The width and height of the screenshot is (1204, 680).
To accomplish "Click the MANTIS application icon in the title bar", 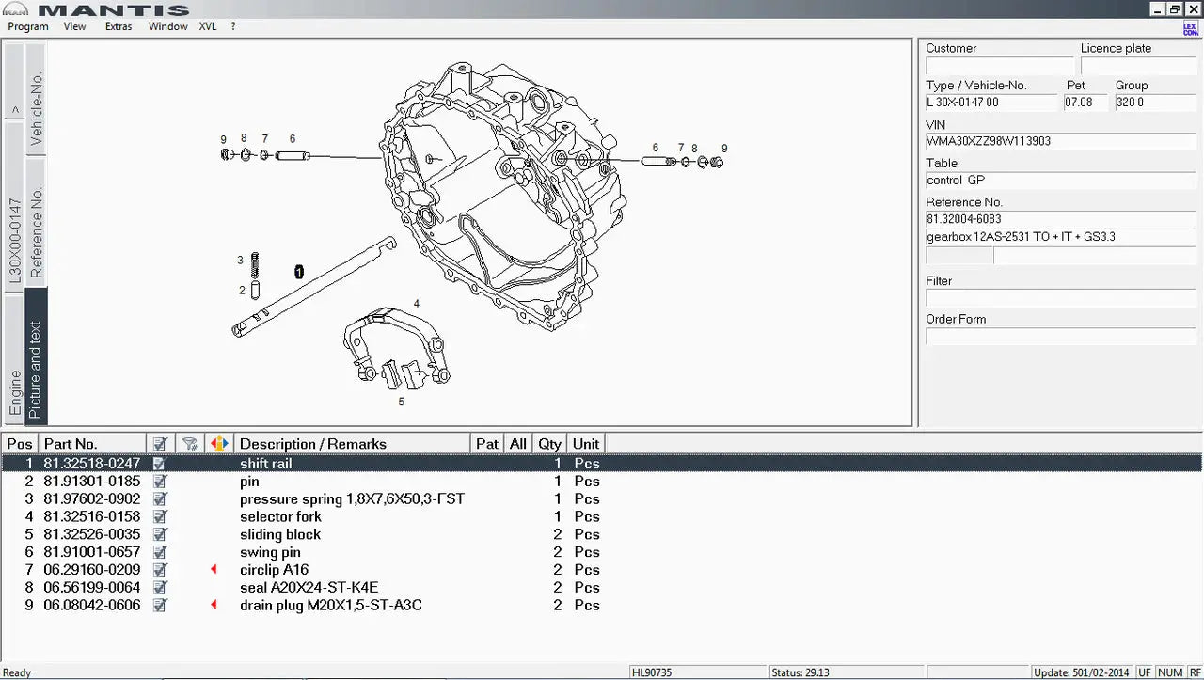I will point(13,9).
